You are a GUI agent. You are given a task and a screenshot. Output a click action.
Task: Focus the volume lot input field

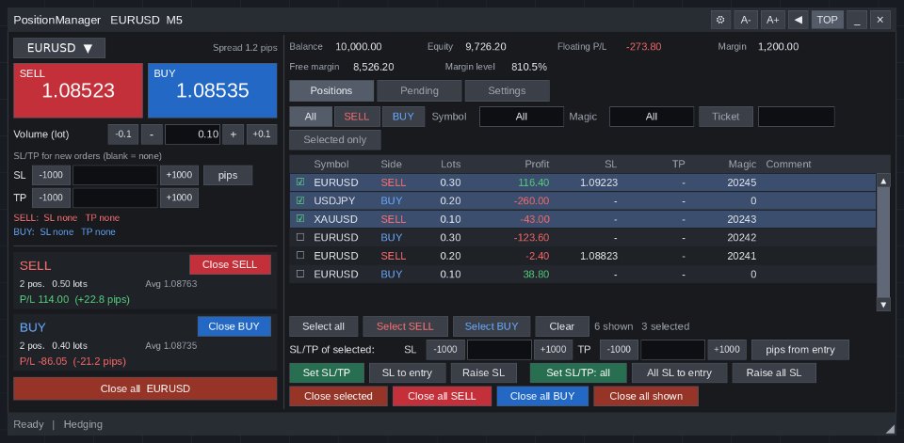192,134
